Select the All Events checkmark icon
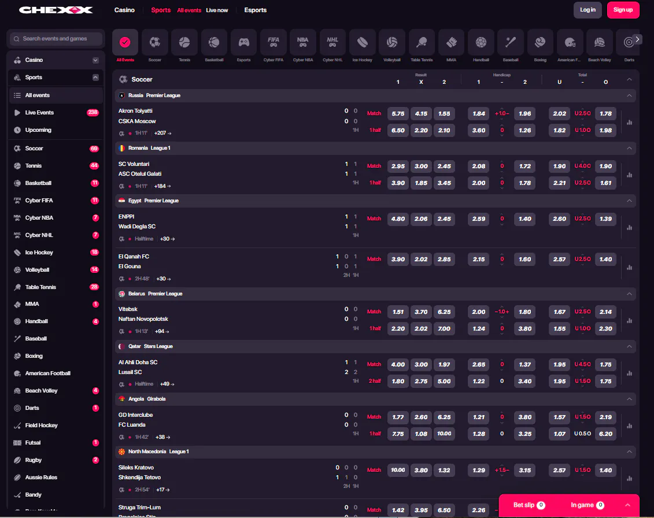654x518 pixels. 125,42
